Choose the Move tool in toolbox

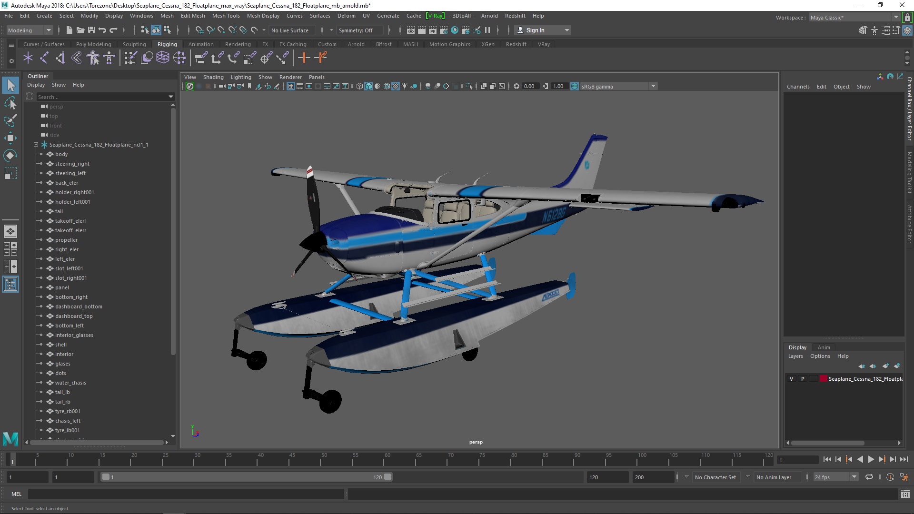tap(10, 138)
